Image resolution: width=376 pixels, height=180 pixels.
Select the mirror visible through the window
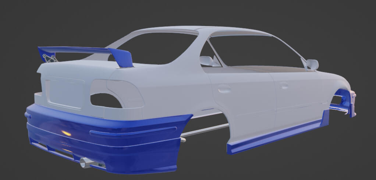[207, 61]
